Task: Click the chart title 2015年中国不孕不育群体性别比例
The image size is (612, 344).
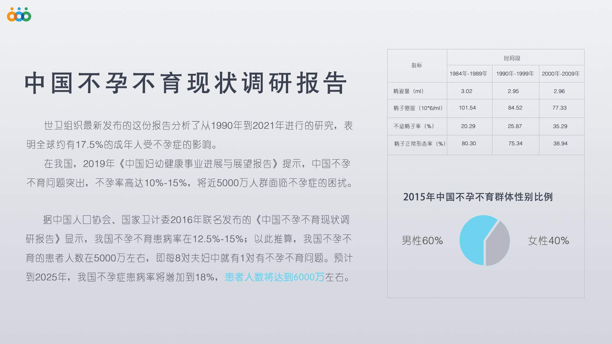Action: pos(478,197)
